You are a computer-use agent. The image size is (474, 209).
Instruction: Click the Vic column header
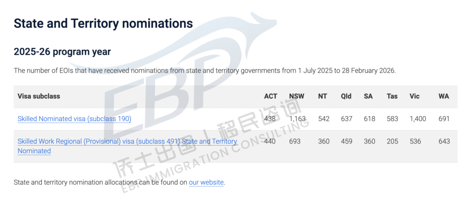click(x=414, y=96)
